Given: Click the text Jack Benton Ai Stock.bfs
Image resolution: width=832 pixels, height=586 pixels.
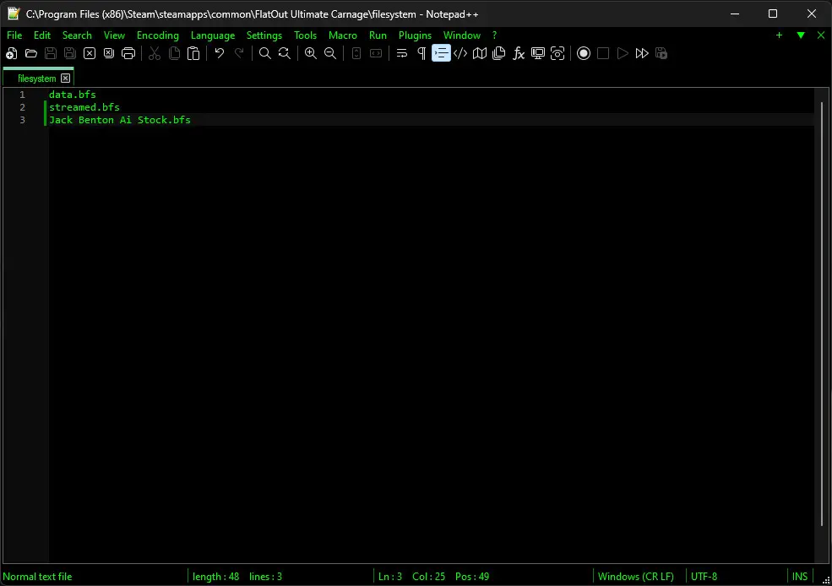Looking at the screenshot, I should point(120,120).
